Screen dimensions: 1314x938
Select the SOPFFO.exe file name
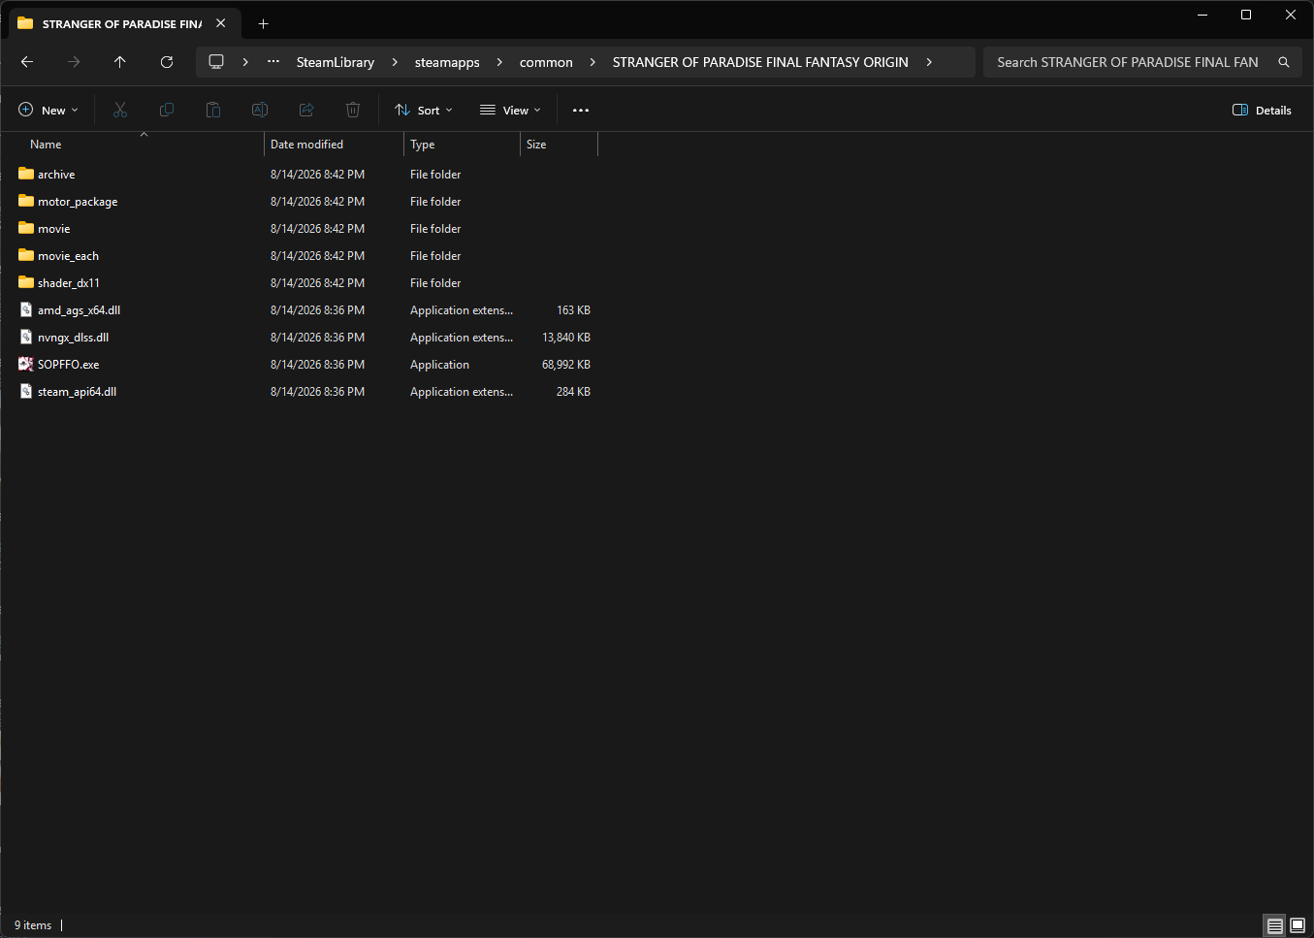69,365
